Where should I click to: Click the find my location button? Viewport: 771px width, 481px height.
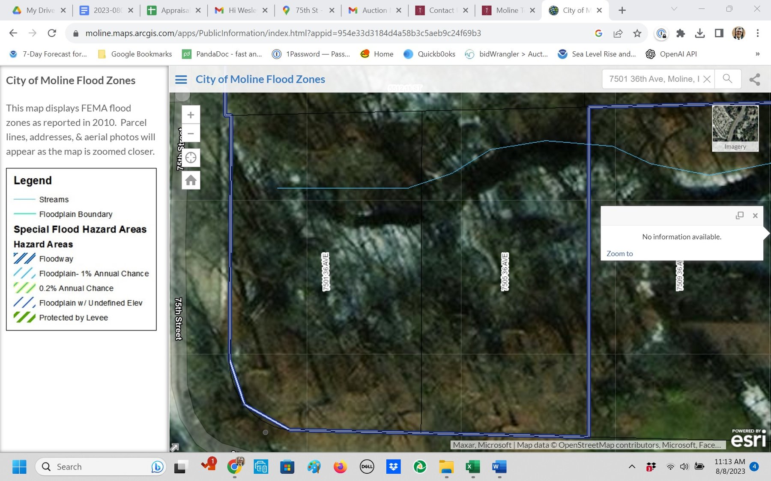pyautogui.click(x=191, y=158)
